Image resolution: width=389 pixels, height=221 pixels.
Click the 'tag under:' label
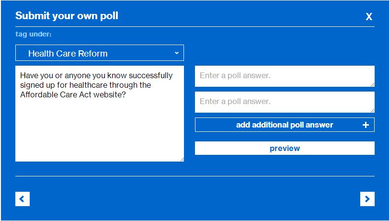[34, 35]
